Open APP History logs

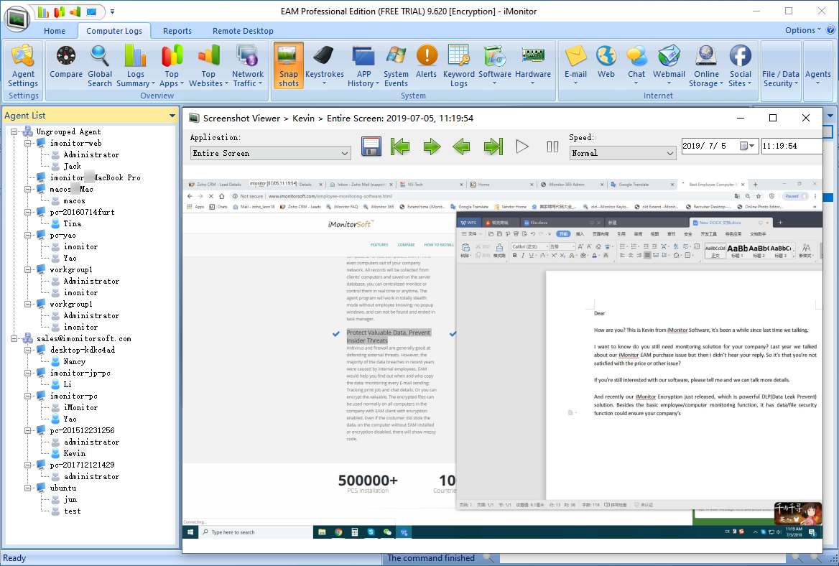point(363,66)
